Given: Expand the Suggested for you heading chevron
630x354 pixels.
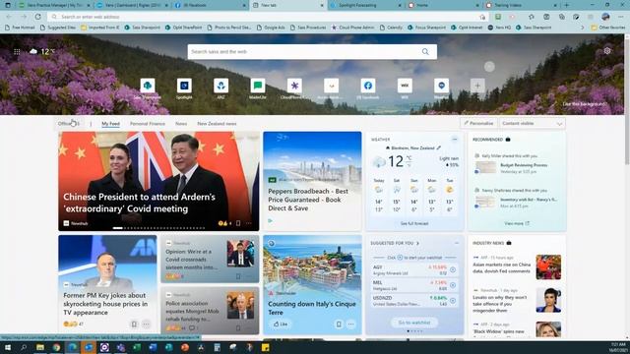Looking at the screenshot, I should point(417,243).
